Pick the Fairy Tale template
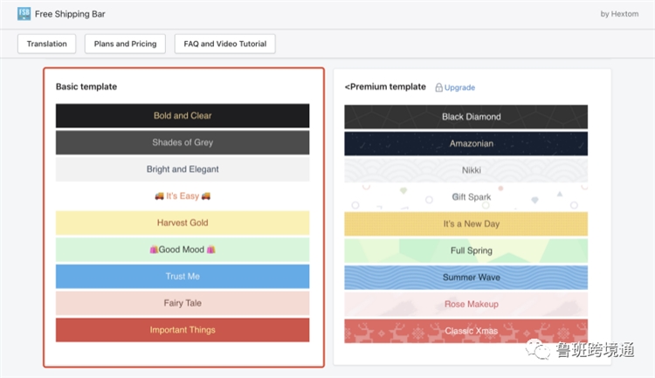 (183, 304)
